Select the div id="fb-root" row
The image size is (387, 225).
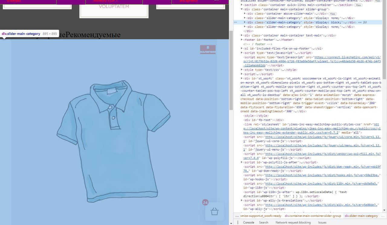pos(264,120)
